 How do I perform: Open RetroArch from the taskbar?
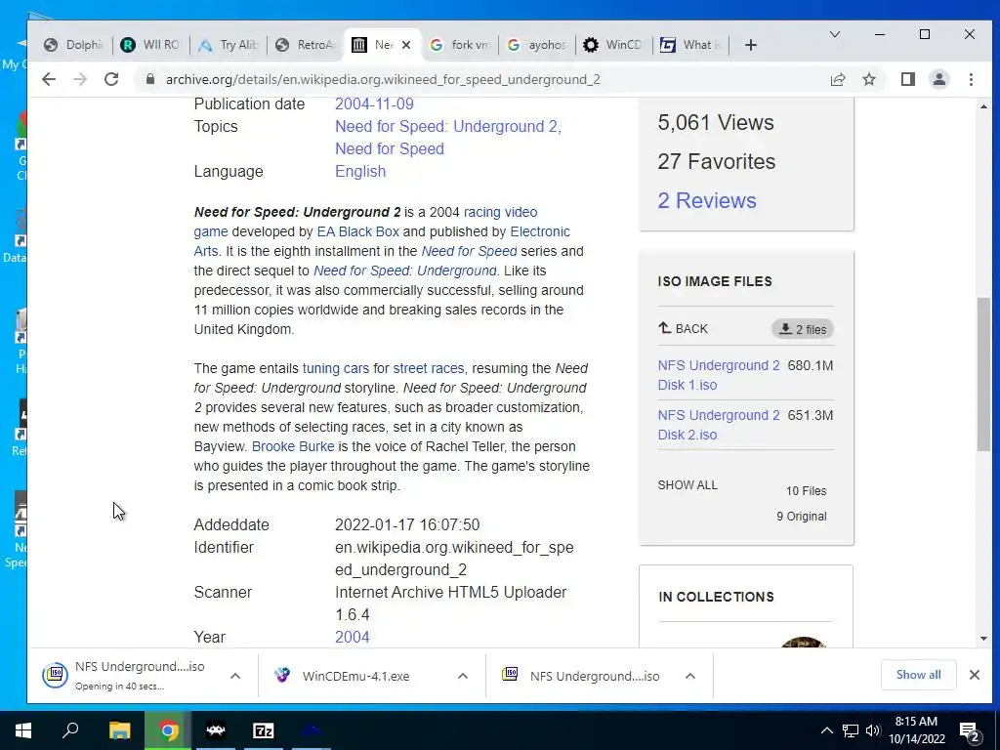pyautogui.click(x=216, y=730)
